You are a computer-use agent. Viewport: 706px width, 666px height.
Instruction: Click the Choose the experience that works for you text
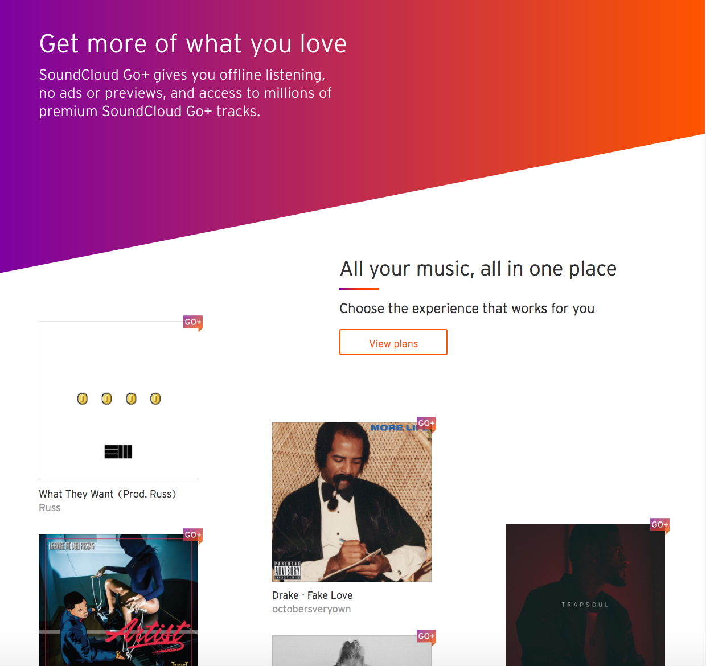tap(467, 309)
